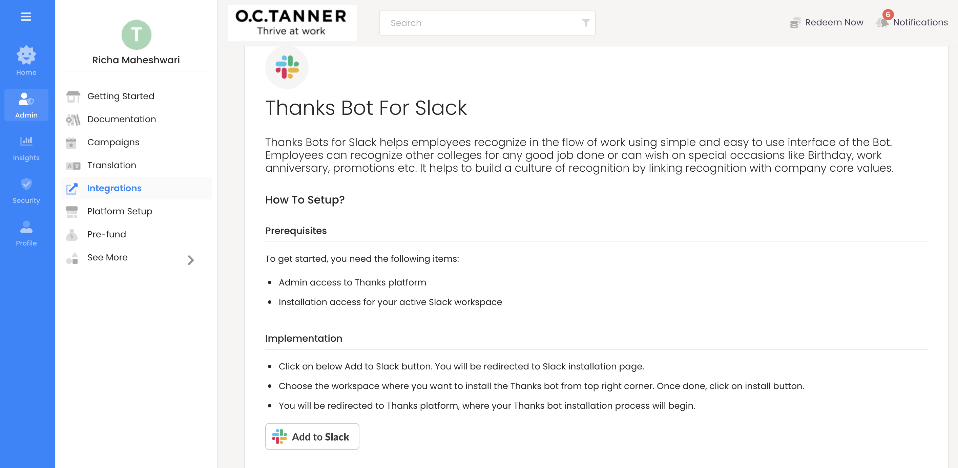
Task: Open the Insights chart icon
Action: tap(26, 141)
